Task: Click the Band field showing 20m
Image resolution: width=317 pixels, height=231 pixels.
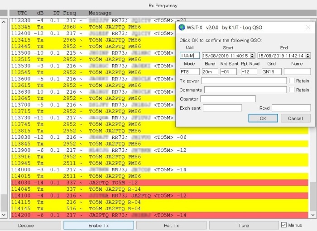Action: [210, 71]
